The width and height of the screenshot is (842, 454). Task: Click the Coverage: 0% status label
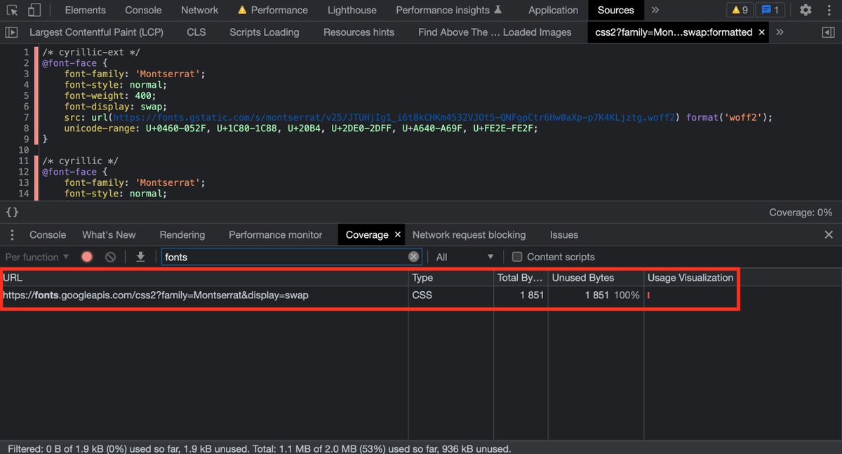point(801,212)
